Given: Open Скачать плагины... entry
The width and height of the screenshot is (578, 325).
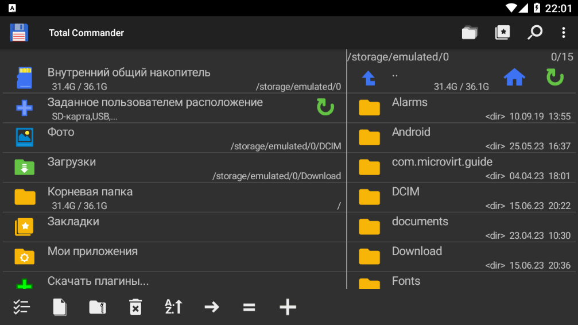Looking at the screenshot, I should pyautogui.click(x=174, y=281).
